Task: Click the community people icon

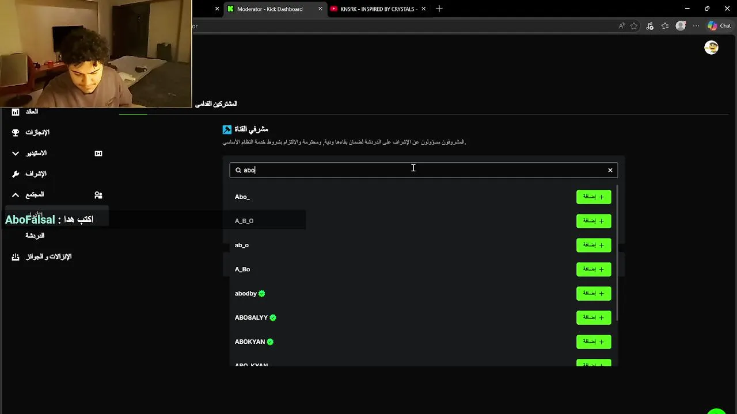Action: click(98, 195)
